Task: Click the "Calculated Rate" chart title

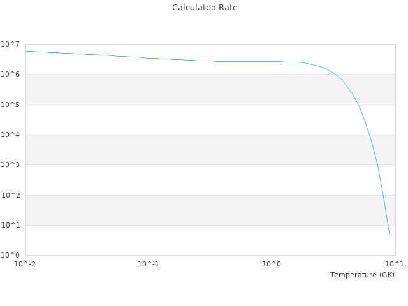Action: tap(204, 8)
